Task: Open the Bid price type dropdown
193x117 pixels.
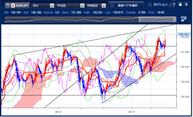Action: (43, 6)
